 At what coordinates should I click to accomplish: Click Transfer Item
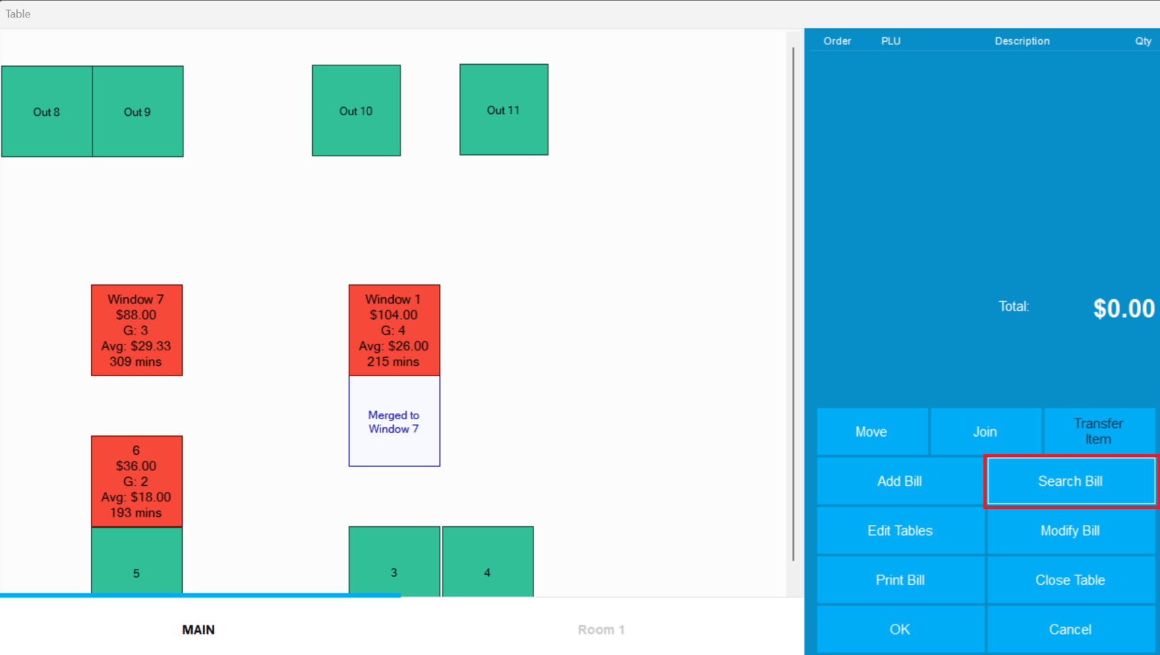point(1098,431)
